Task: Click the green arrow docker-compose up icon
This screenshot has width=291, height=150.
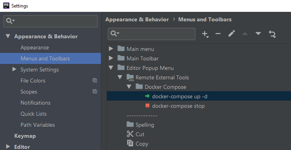Action: point(147,96)
